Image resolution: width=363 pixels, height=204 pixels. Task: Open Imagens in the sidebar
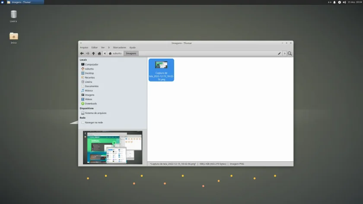89,95
